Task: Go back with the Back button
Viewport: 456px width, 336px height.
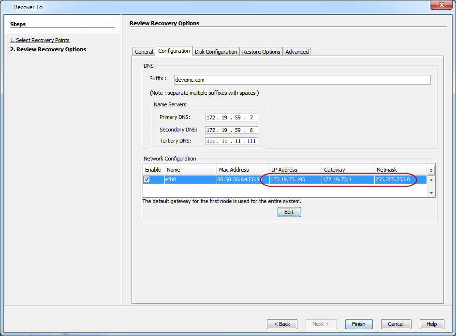Action: [282, 324]
